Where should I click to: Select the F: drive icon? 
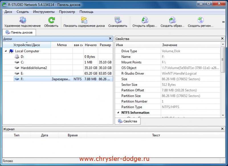(17, 79)
